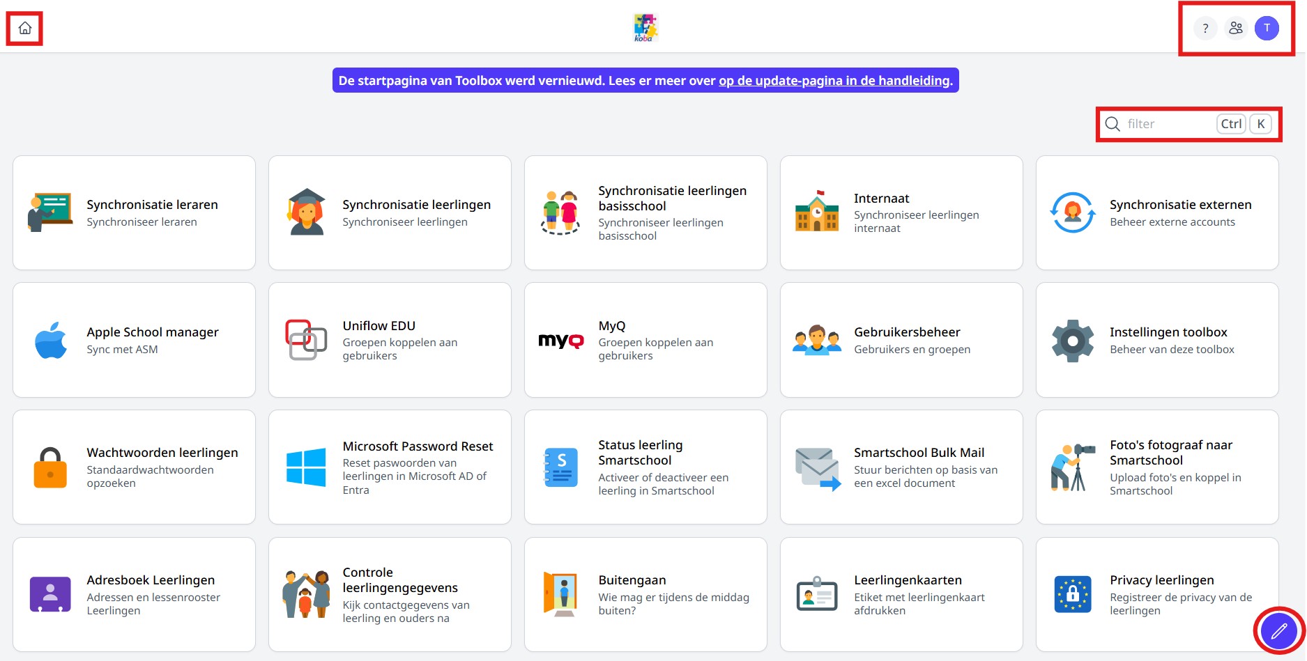This screenshot has height=661, width=1307.
Task: Open help via the question mark icon
Action: (x=1205, y=29)
